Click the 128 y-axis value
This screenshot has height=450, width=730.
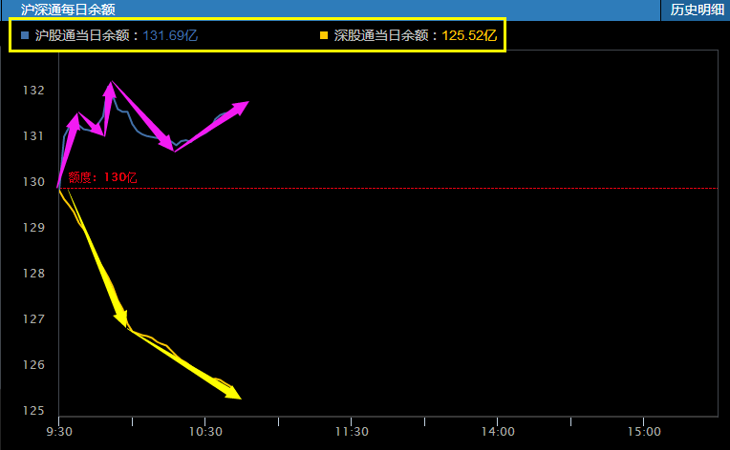[x=33, y=274]
